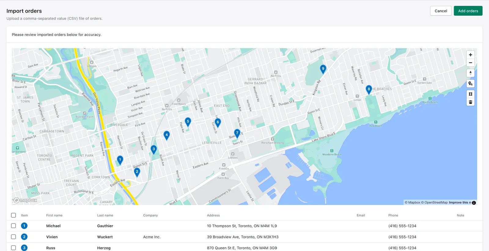The image size is (489, 251).
Task: Click the item 2 badge in table
Action: point(24,237)
